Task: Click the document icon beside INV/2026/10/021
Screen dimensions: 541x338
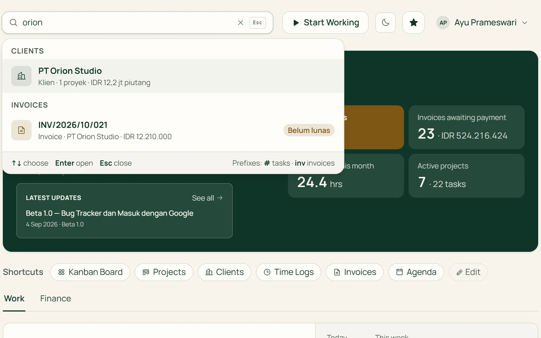Action: 21,130
